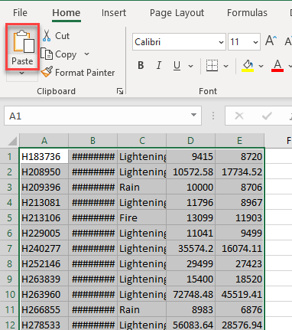
Task: Select column C header
Action: tap(142, 141)
